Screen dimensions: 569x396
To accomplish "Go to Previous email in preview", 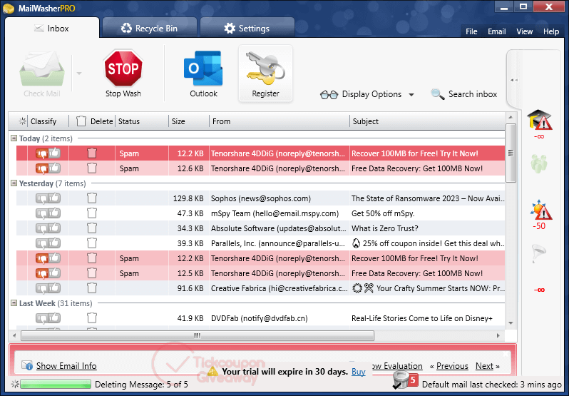I will pyautogui.click(x=452, y=366).
